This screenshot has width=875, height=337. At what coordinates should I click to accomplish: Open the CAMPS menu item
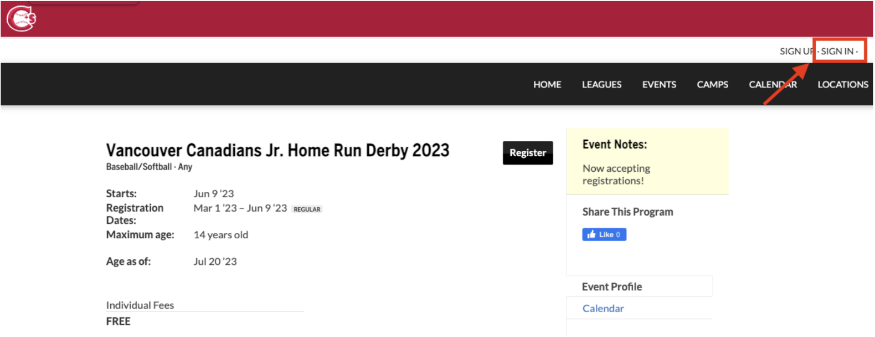(712, 84)
